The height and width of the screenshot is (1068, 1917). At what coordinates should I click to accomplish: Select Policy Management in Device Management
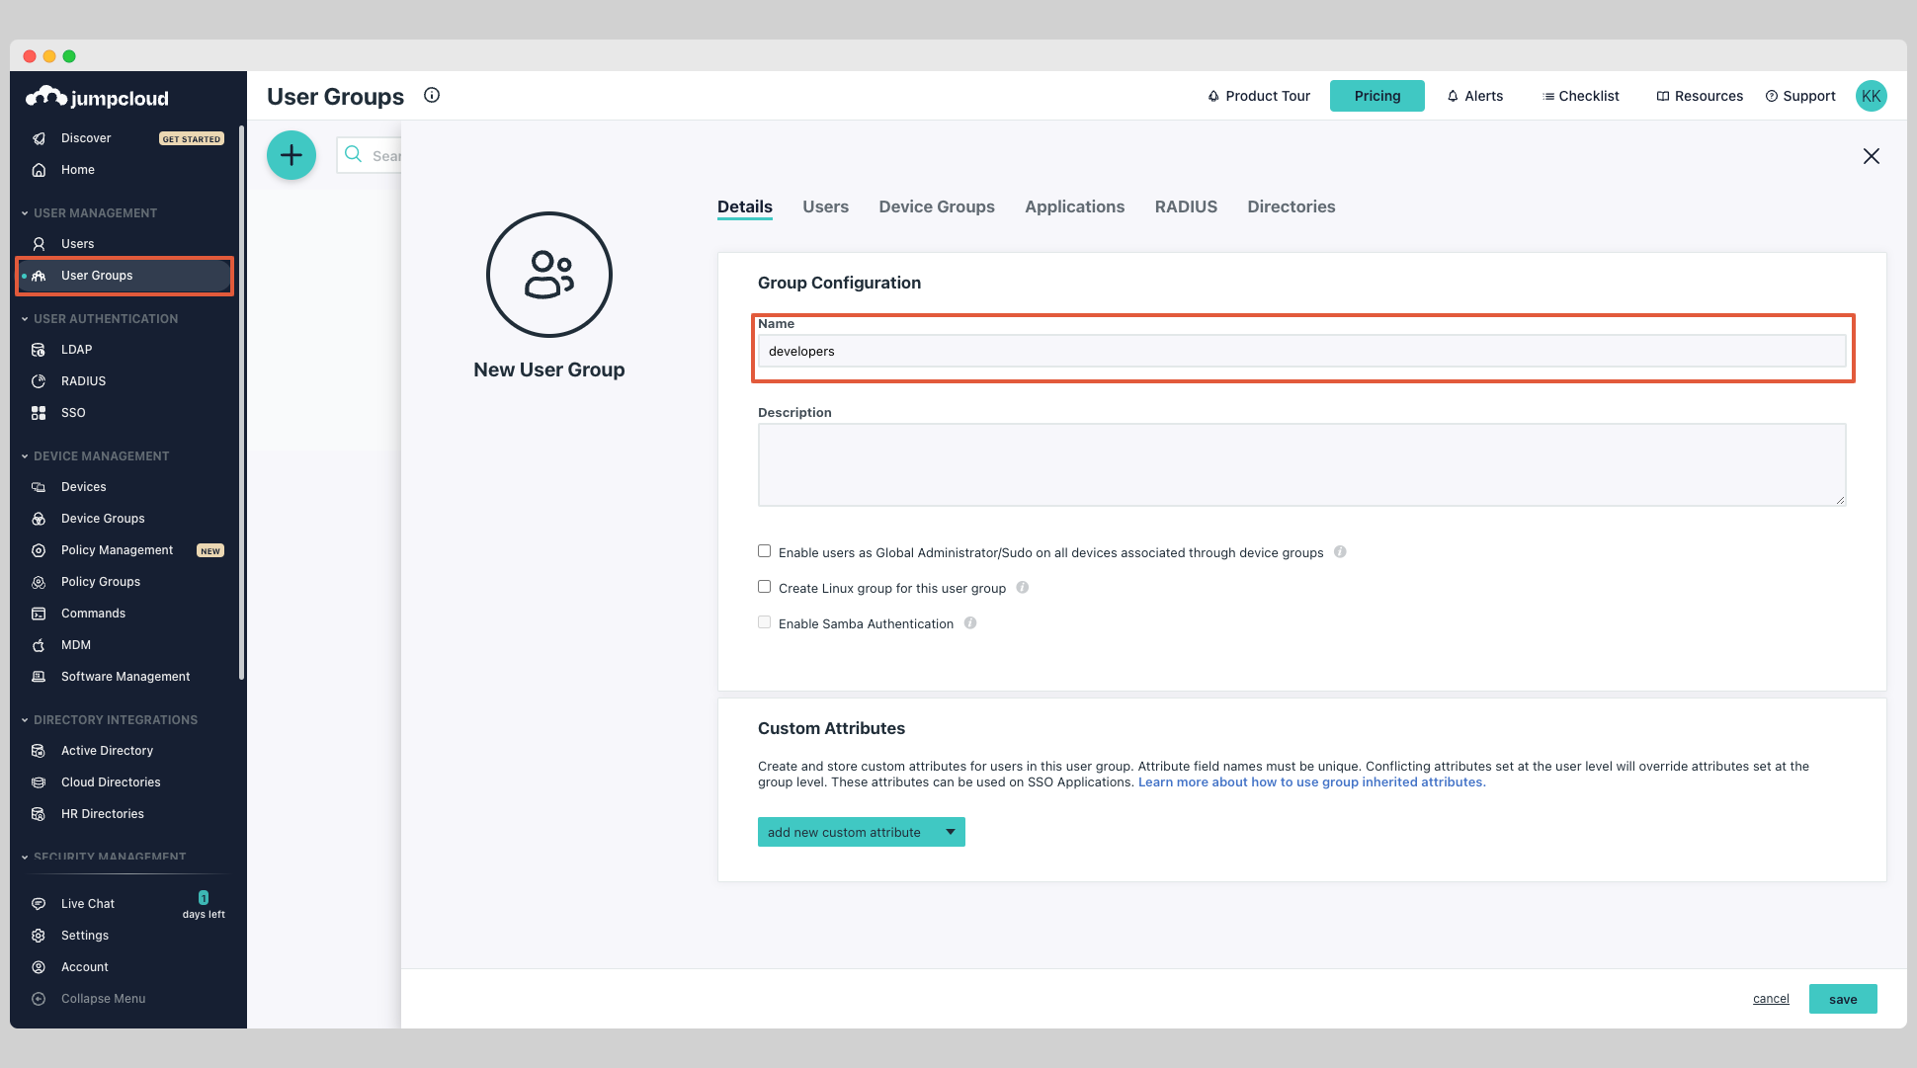(x=117, y=549)
